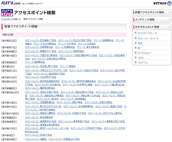Viewport: 172px width, 142px height.
Task: Open セブン-イレブン 北品川3丁目店 link
Action: 84,70
